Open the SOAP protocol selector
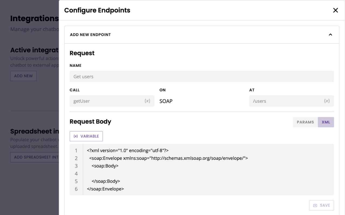Viewport: 345px width, 215px height. [x=166, y=101]
